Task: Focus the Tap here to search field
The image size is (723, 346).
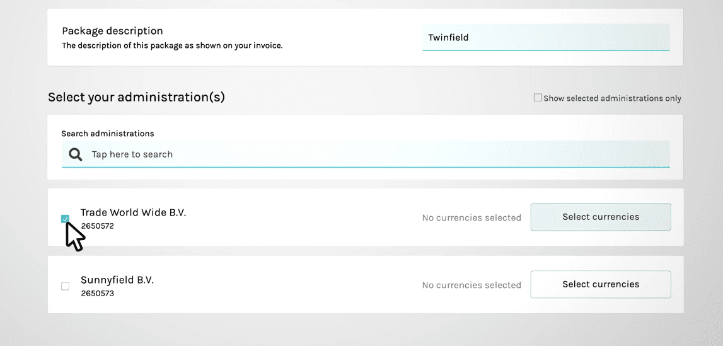Action: (366, 154)
